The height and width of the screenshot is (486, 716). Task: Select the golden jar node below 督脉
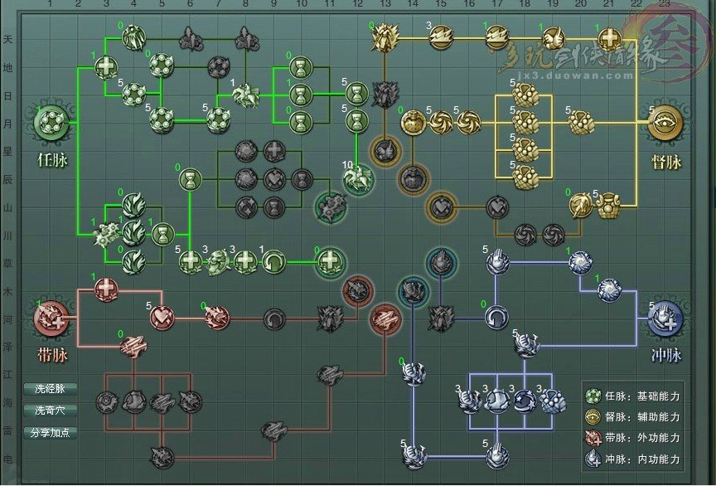609,205
